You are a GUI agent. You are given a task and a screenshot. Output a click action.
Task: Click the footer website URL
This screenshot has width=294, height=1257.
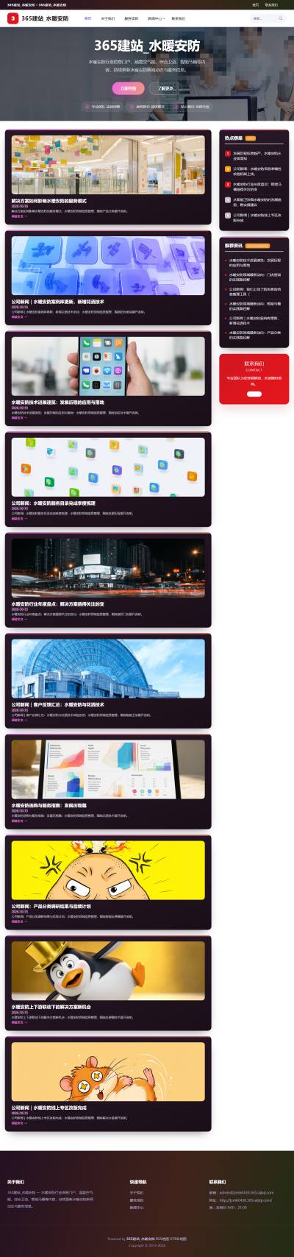point(245,1200)
